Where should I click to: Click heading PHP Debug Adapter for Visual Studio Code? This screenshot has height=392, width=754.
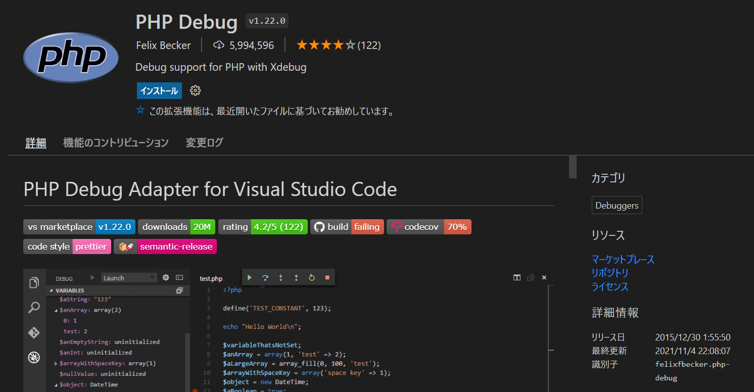coord(210,189)
